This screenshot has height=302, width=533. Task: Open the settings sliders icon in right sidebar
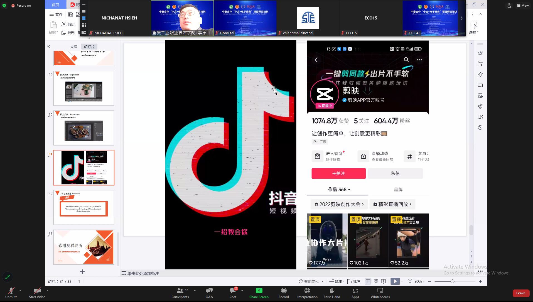click(480, 64)
